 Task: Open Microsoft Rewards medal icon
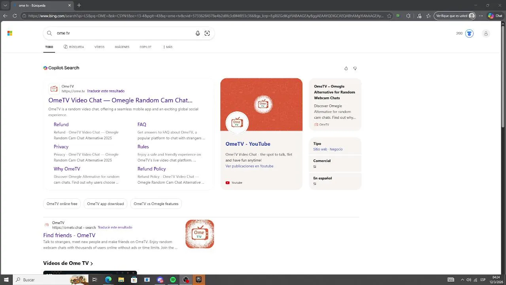469,33
